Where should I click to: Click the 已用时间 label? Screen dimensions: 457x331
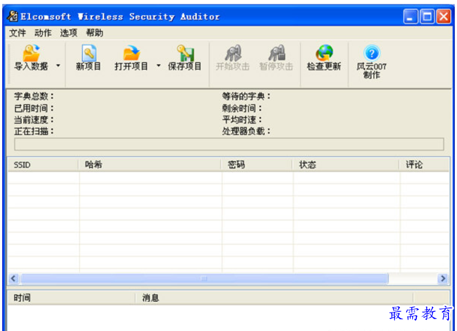[34, 108]
